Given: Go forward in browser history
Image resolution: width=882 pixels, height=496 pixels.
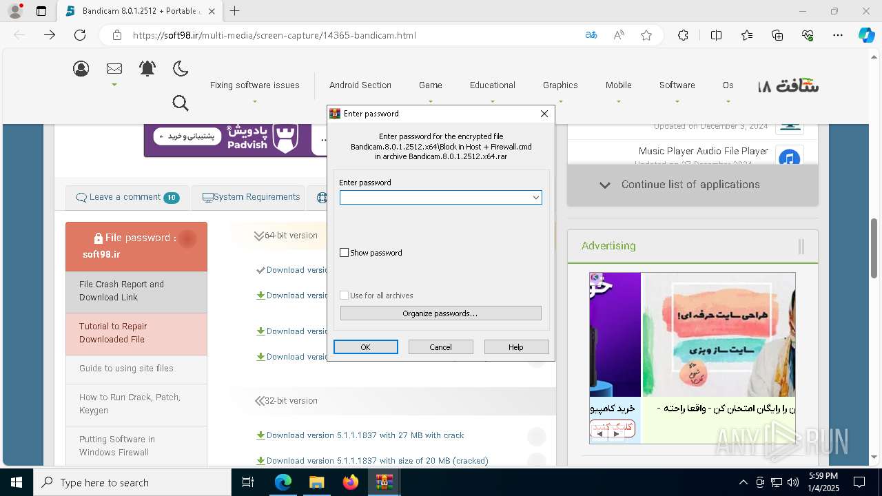Looking at the screenshot, I should point(50,35).
